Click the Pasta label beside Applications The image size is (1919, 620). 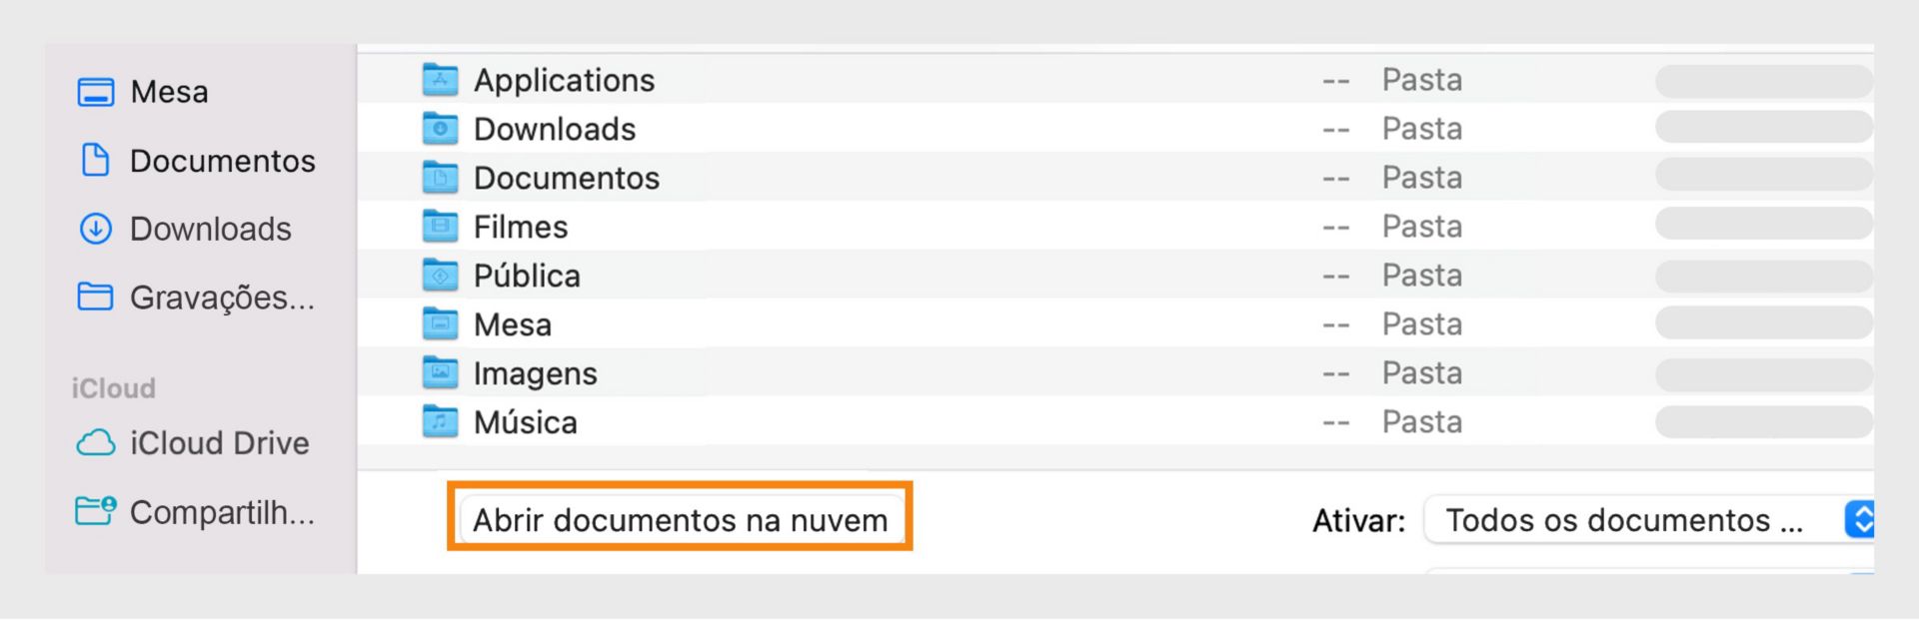pos(1423,79)
